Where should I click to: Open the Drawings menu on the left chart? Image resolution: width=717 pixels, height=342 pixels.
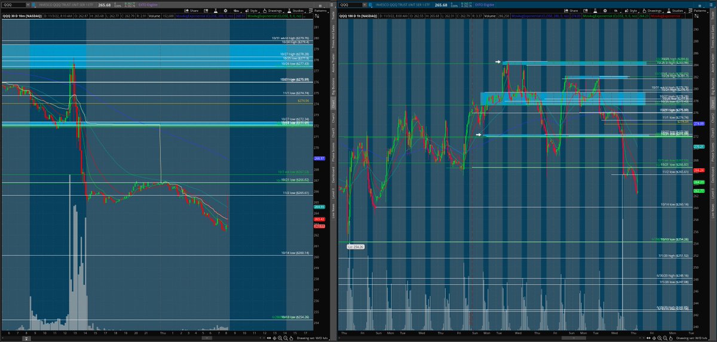272,11
